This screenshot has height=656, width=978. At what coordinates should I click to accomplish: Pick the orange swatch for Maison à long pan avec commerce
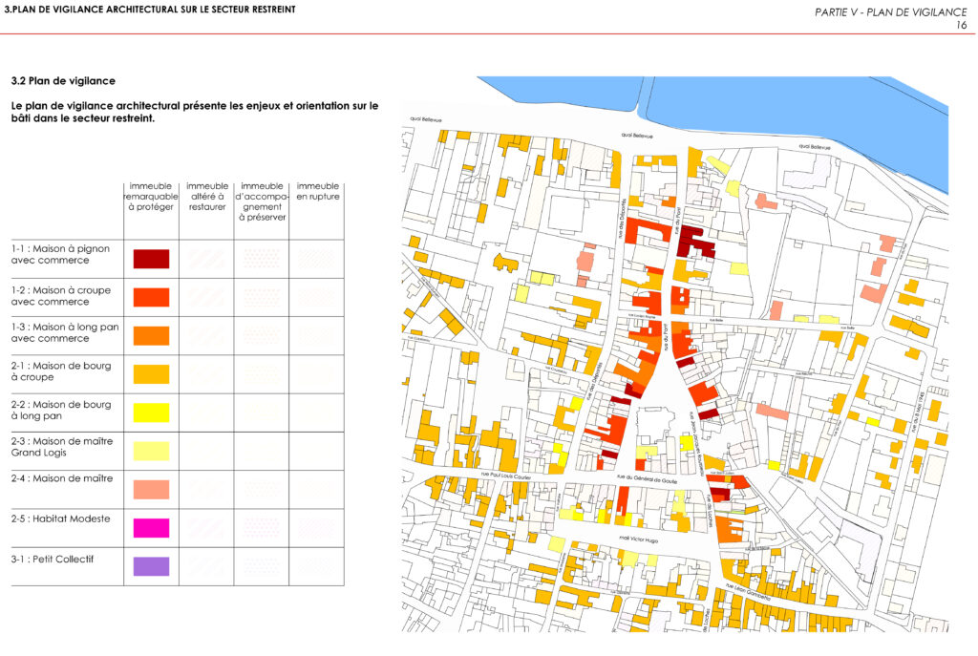(151, 335)
